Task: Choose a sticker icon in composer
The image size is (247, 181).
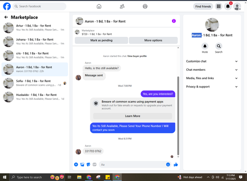Action: point(88,164)
